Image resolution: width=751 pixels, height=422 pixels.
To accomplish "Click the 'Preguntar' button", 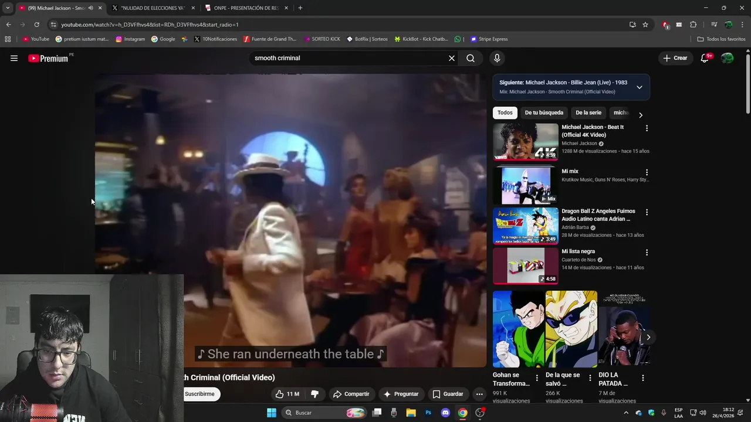I will [x=401, y=394].
